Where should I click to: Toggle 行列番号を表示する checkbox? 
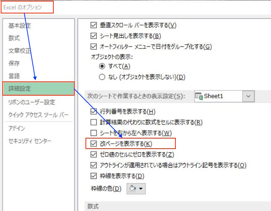coord(93,111)
